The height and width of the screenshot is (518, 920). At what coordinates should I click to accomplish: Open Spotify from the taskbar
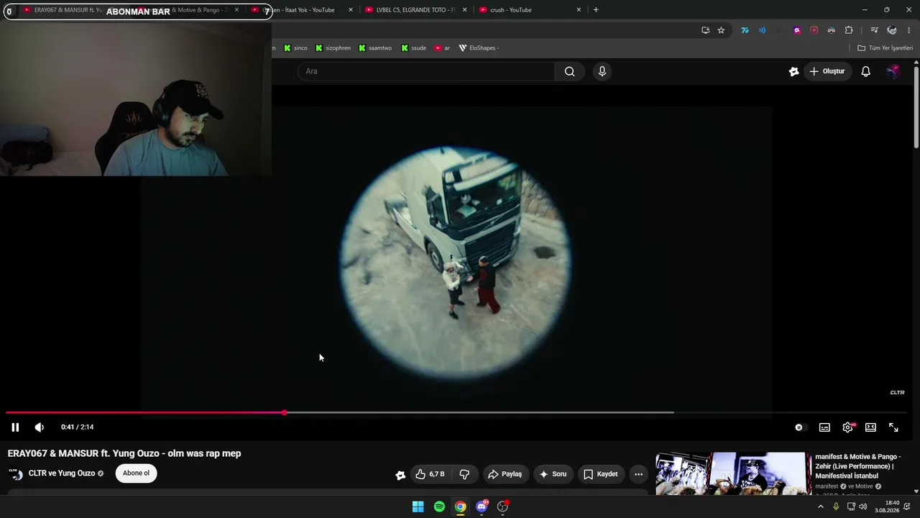pyautogui.click(x=439, y=506)
